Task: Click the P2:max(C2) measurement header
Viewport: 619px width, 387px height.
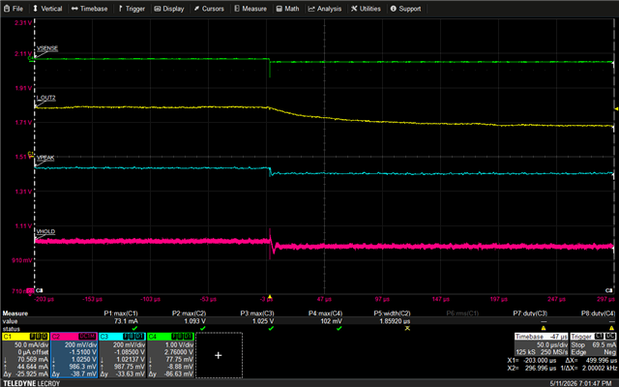Action: click(190, 313)
